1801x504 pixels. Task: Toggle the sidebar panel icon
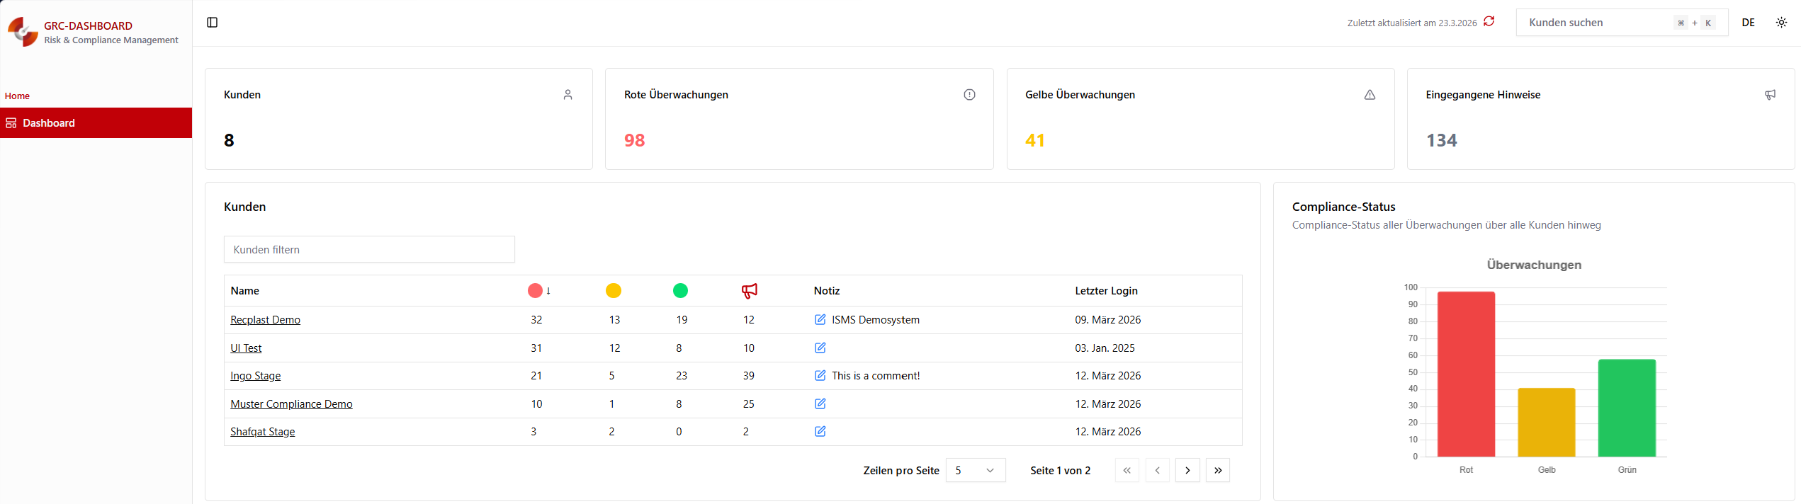point(212,23)
